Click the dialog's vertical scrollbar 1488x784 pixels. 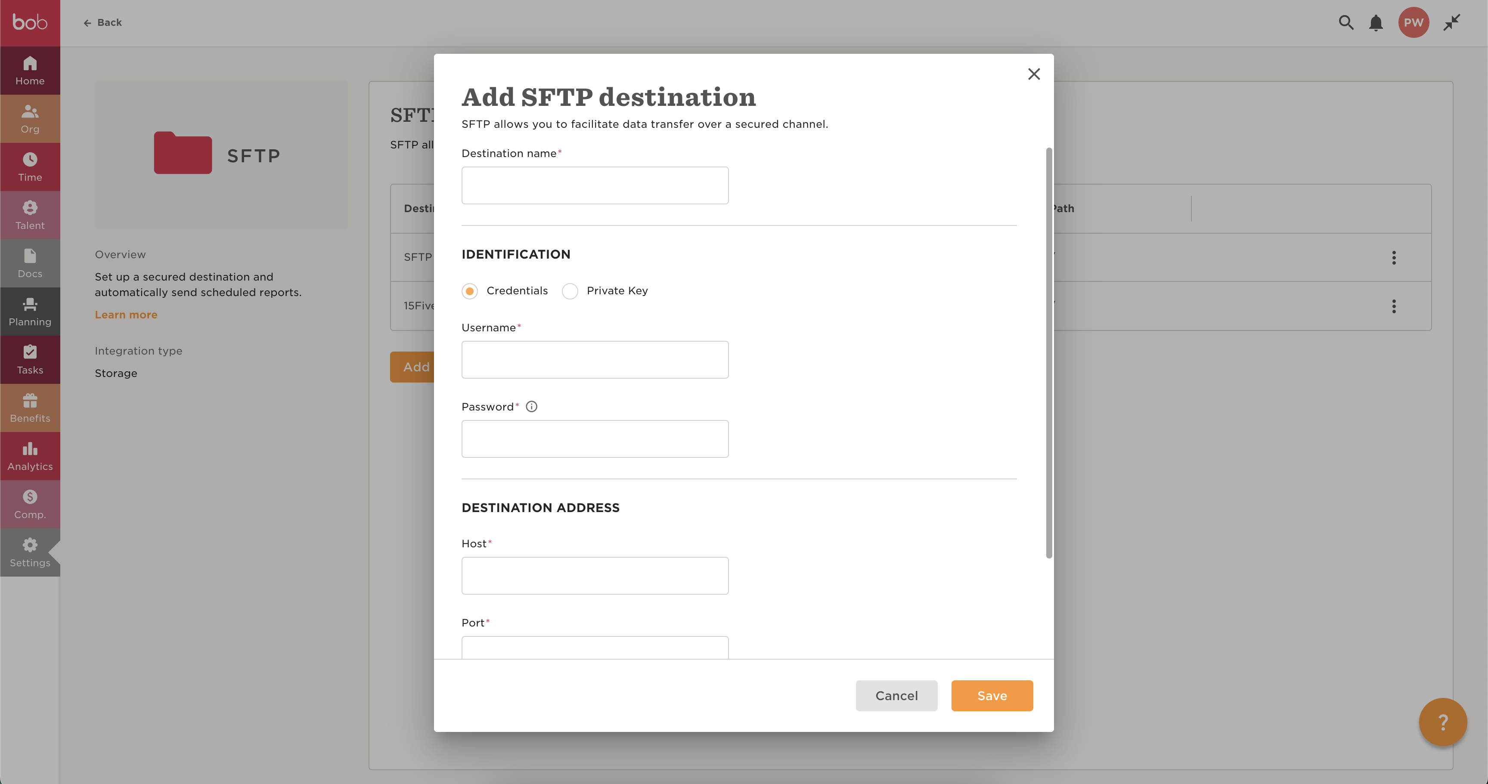pos(1049,352)
